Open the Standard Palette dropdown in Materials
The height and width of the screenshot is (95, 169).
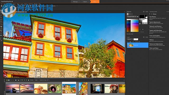coord(132,17)
